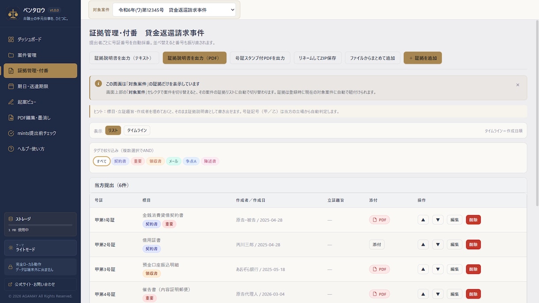Click the lock icon beside 完全ローカル動作

11,267
